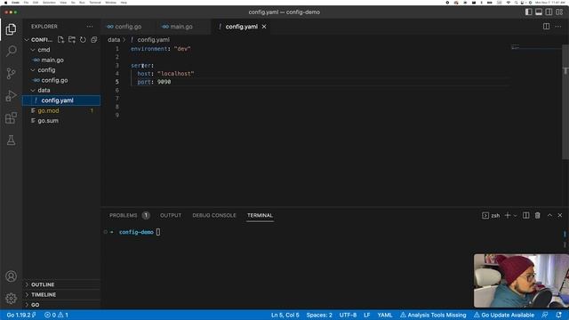
Task: Close the config.yaml editor tab
Action: 264,27
